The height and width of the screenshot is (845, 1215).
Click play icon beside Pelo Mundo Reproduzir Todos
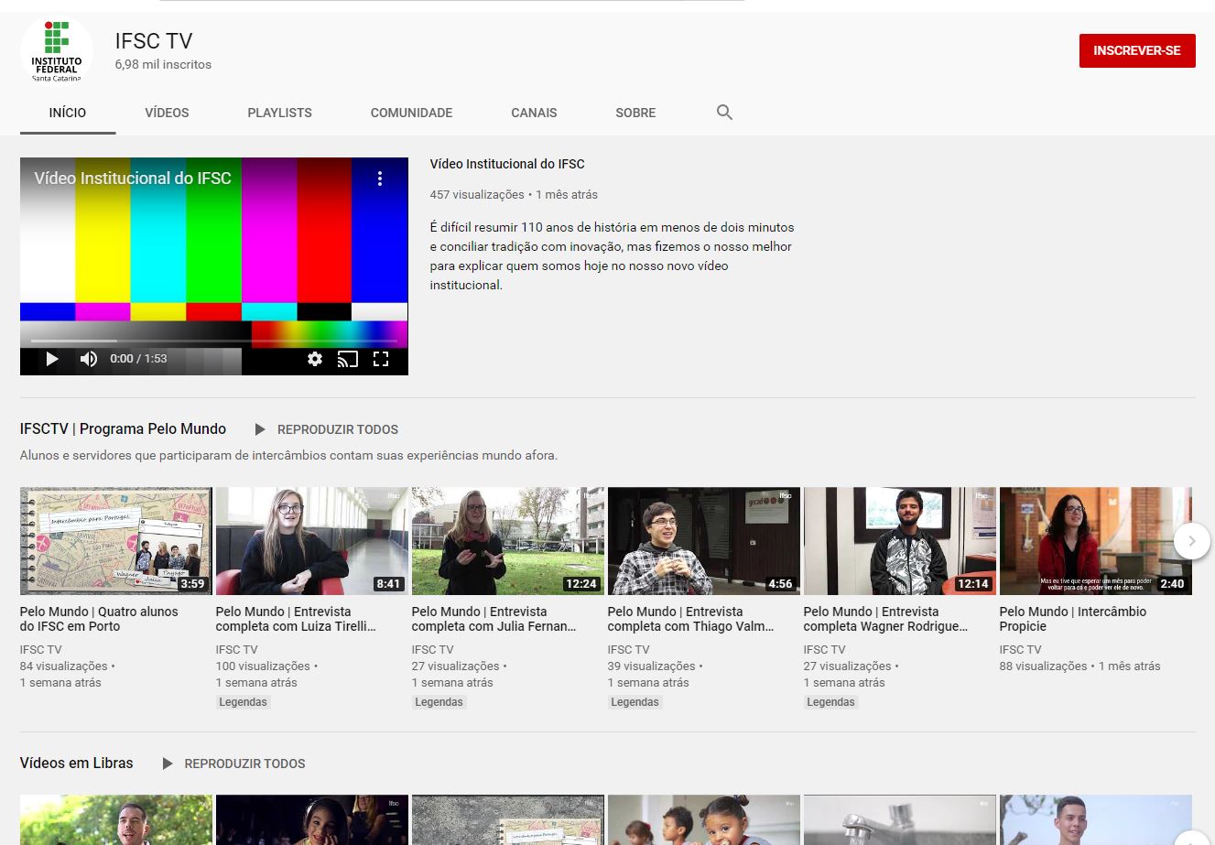(x=260, y=429)
